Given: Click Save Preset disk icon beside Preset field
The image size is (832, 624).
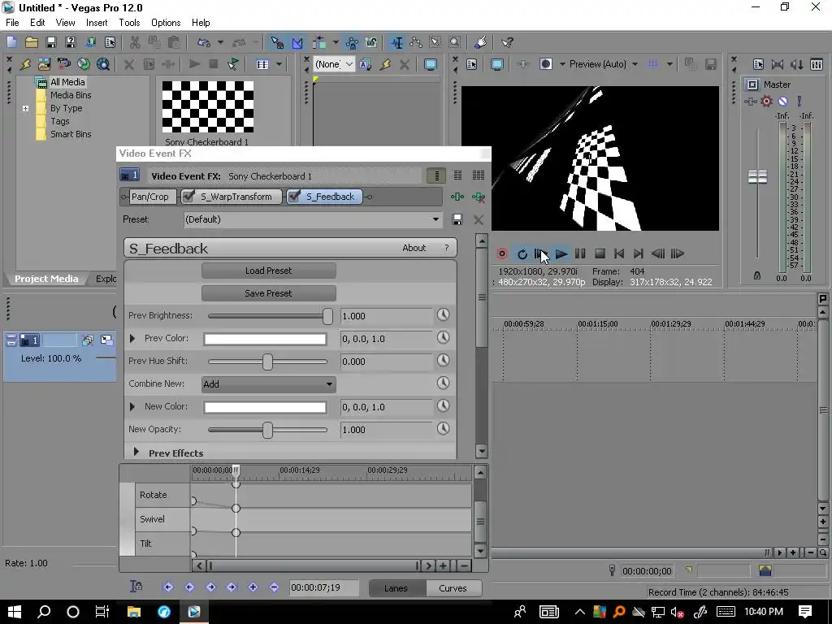Looking at the screenshot, I should [x=457, y=219].
